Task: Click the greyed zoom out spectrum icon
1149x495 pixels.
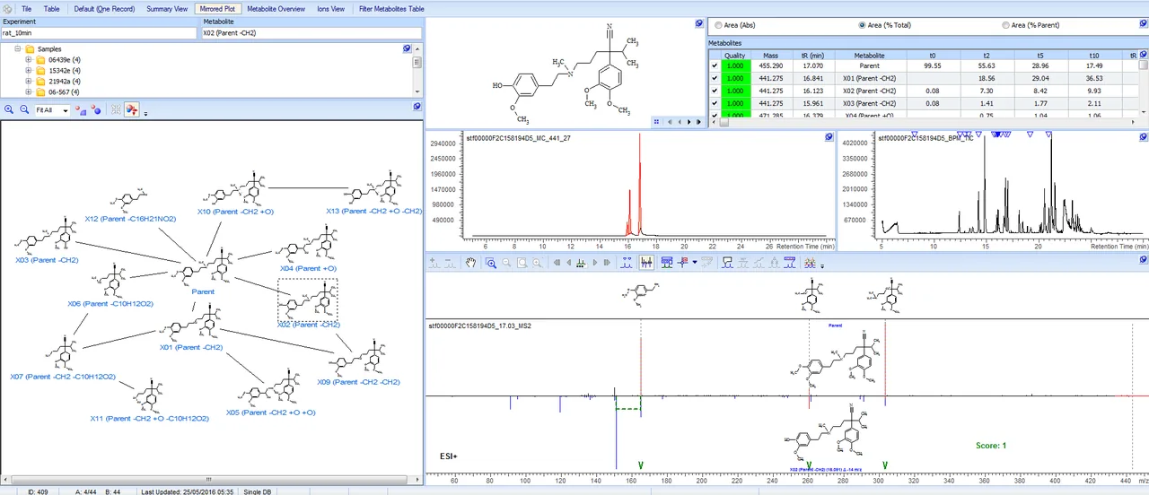Action: pyautogui.click(x=506, y=263)
